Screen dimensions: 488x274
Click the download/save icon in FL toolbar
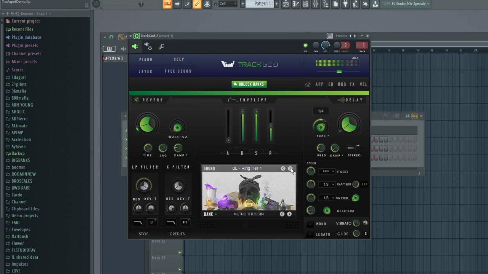375,4
